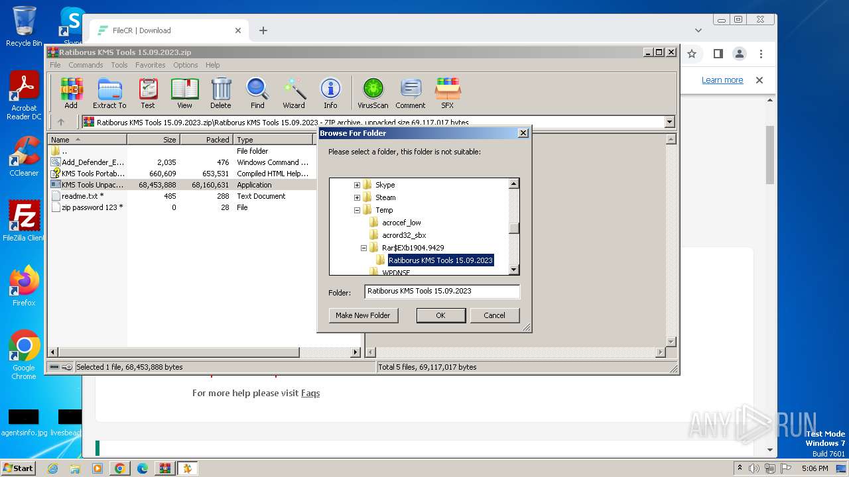Image resolution: width=849 pixels, height=477 pixels.
Task: Collapse the Temp folder node
Action: pyautogui.click(x=357, y=210)
